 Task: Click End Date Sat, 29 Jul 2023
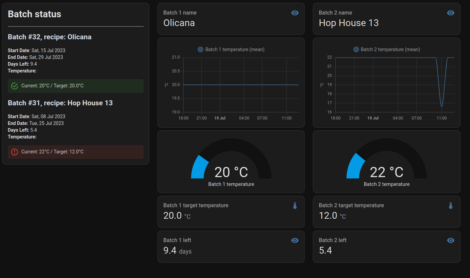(35, 57)
